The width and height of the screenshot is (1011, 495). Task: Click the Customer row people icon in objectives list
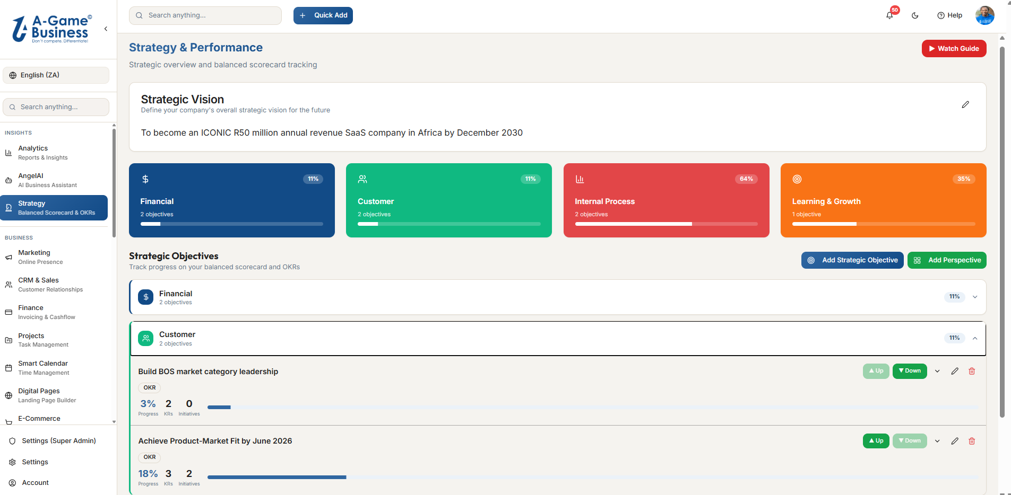point(146,338)
